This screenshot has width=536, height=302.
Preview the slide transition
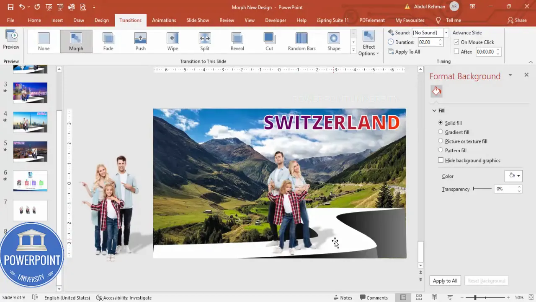tap(11, 40)
